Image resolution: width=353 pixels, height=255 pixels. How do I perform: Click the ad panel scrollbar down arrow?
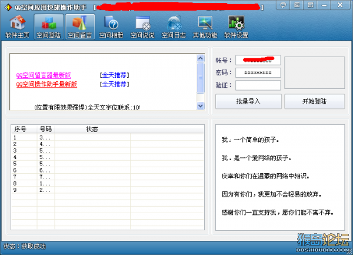point(201,105)
